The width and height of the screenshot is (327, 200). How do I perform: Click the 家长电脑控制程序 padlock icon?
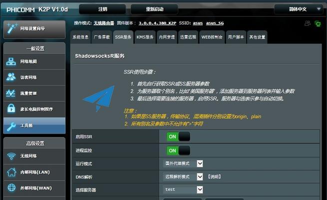(11, 108)
